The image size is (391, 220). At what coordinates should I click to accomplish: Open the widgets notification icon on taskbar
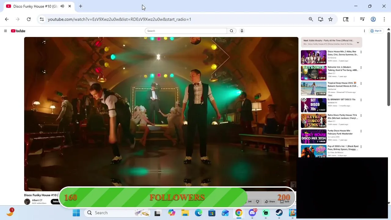[x=10, y=212]
